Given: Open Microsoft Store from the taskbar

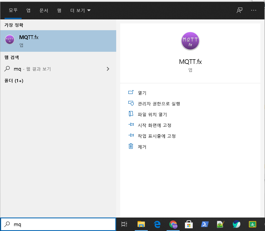Looking at the screenshot, I should 189,224.
